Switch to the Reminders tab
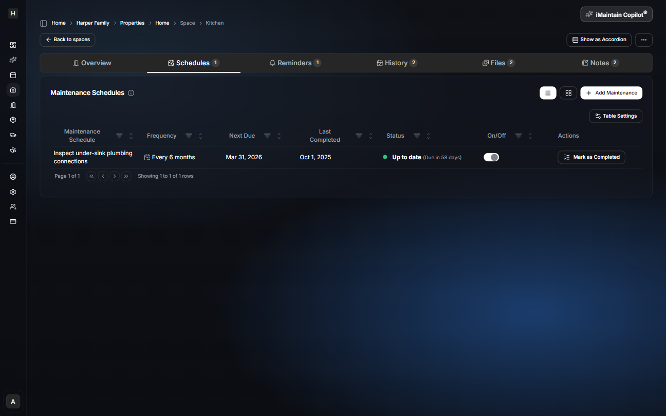Screen dimensions: 666x416 (x=295, y=62)
